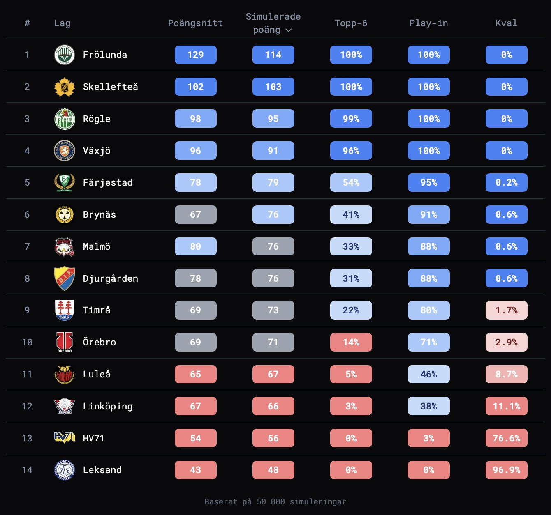The image size is (551, 515).
Task: Click the Färjestad team crest
Action: coord(65,182)
